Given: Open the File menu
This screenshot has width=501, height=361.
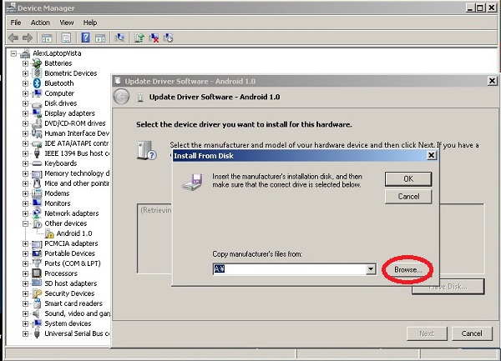Looking at the screenshot, I should point(16,23).
